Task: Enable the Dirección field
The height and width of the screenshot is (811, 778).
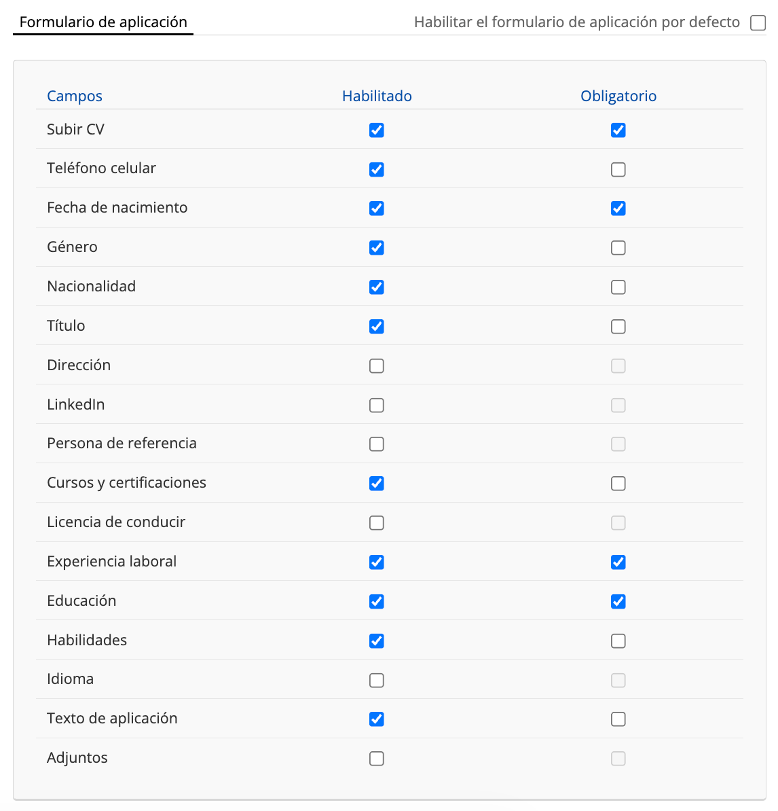Action: (377, 366)
